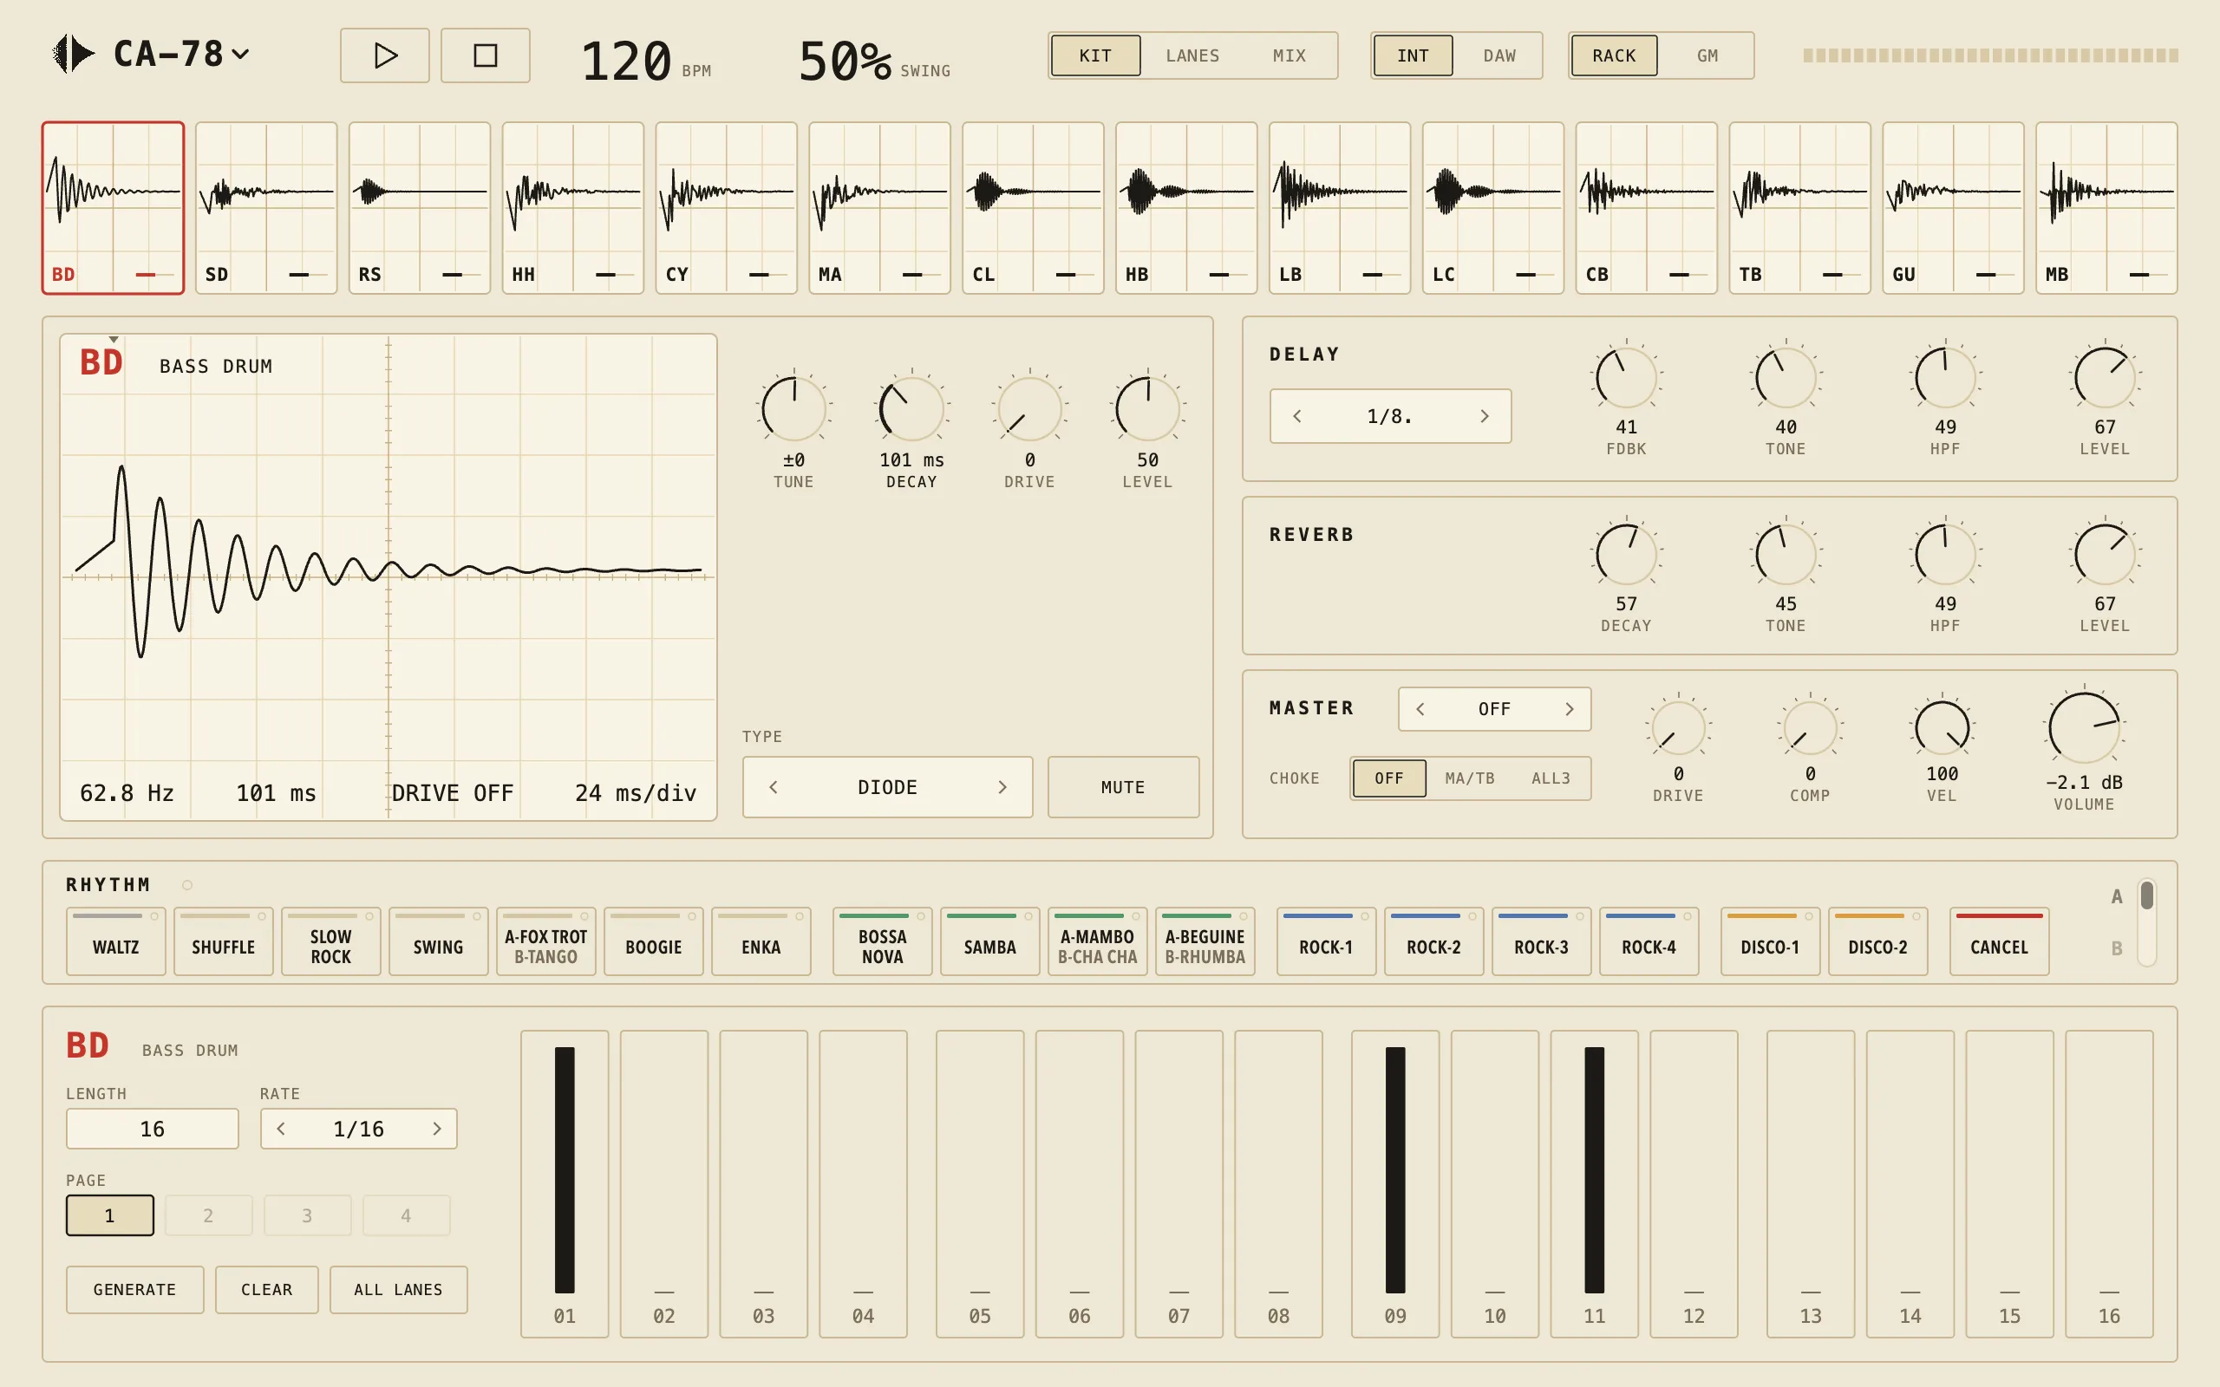Choose the DISCO-2 rhythm preset
This screenshot has width=2220, height=1387.
coord(1877,941)
